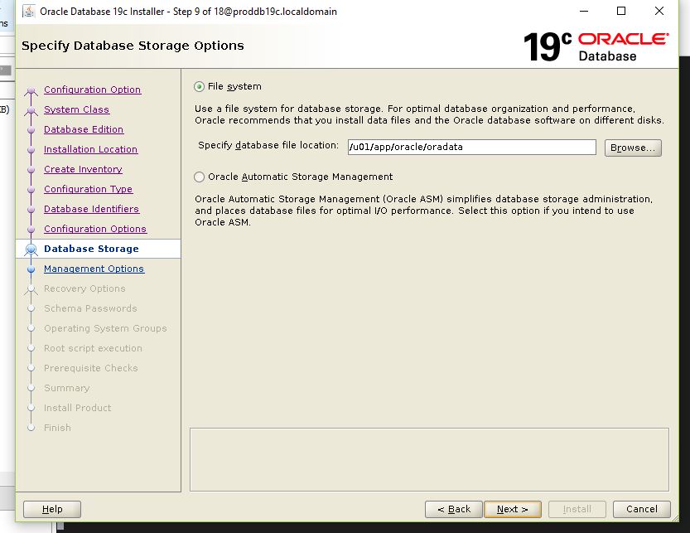This screenshot has height=533, width=690.
Task: Click the Configuration Option step node icon
Action: pyautogui.click(x=31, y=90)
